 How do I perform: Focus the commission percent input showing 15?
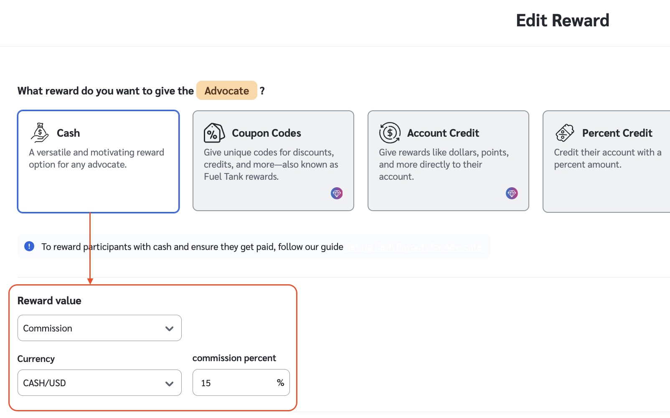(x=234, y=383)
